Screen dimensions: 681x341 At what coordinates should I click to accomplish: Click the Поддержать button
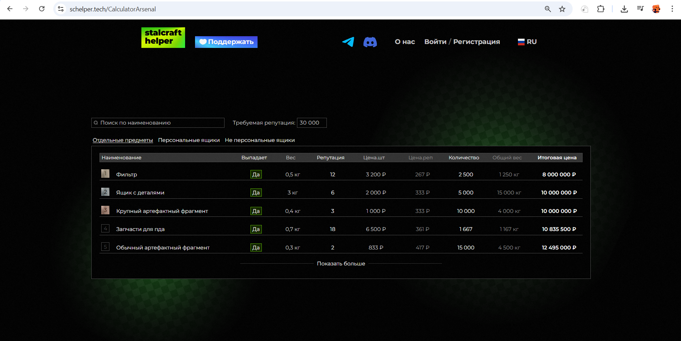(226, 42)
